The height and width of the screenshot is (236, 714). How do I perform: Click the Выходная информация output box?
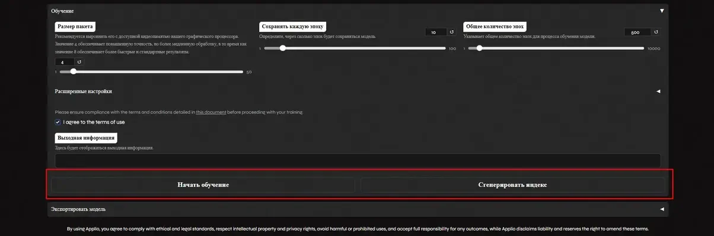pyautogui.click(x=358, y=160)
